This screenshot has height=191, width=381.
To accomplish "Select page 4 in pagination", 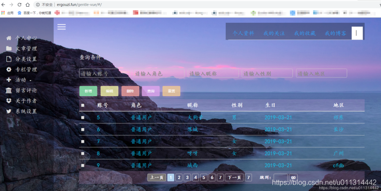I will coord(195,177).
